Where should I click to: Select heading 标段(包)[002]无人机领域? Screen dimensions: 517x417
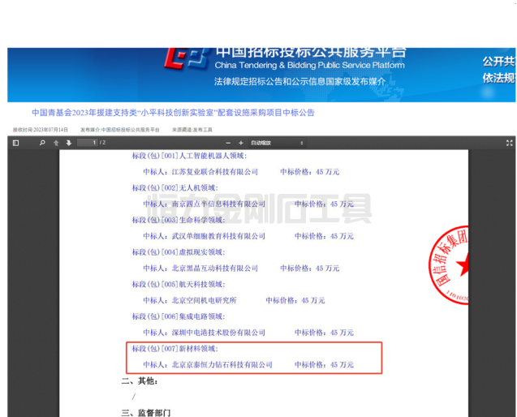tap(175, 188)
